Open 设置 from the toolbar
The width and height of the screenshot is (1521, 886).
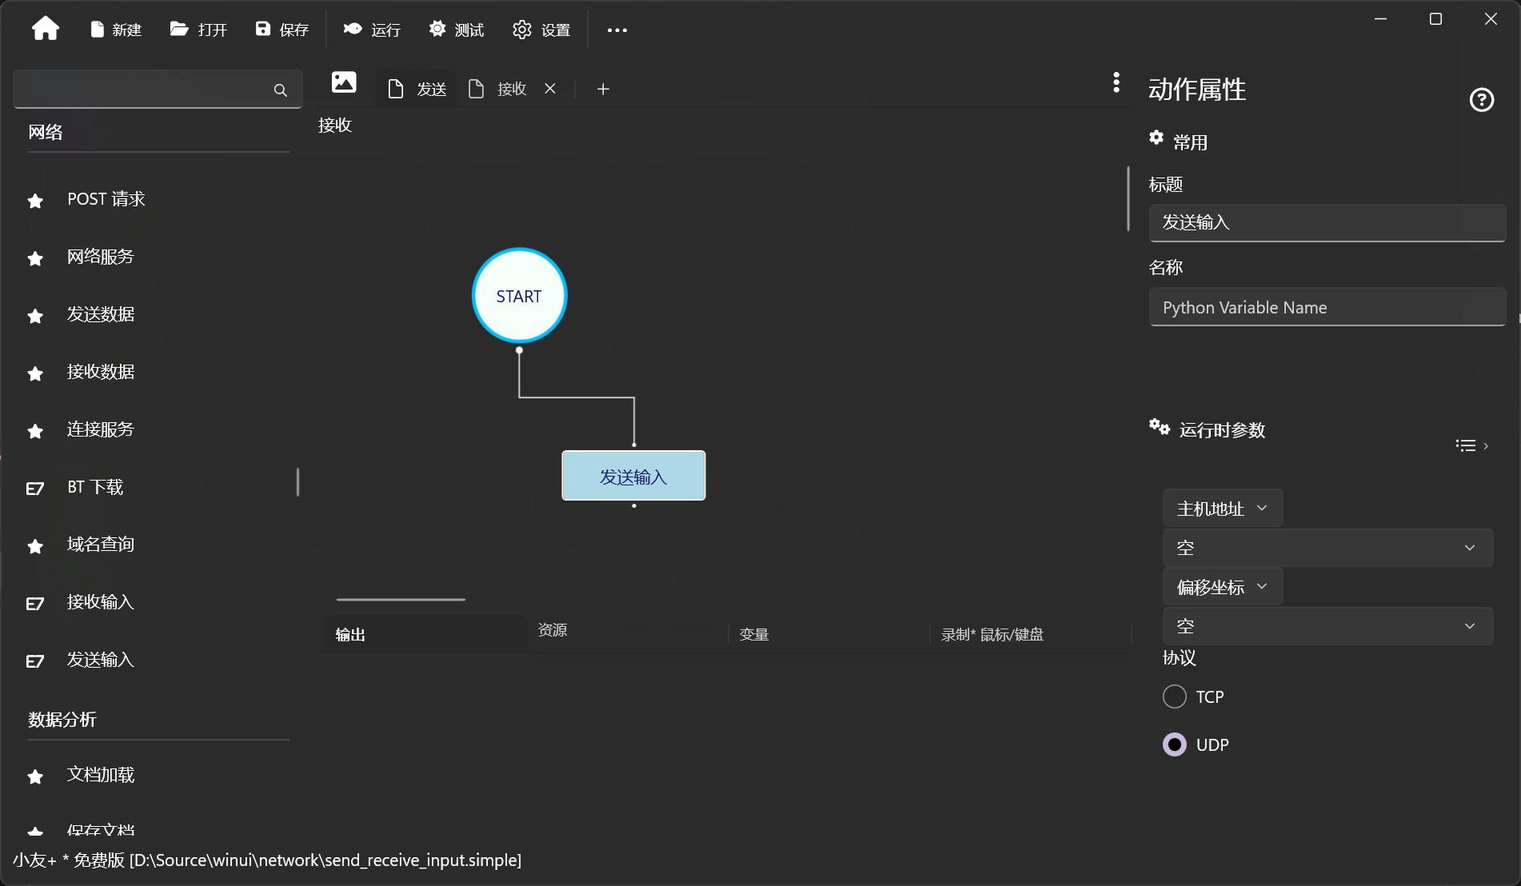pyautogui.click(x=541, y=30)
